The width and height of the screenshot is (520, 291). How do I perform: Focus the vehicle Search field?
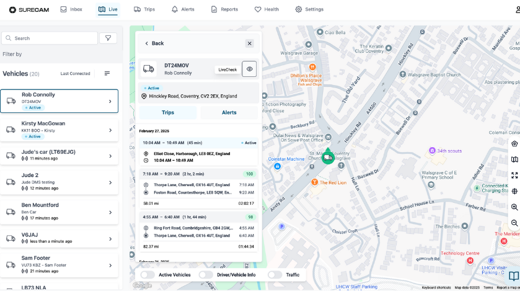tap(50, 38)
